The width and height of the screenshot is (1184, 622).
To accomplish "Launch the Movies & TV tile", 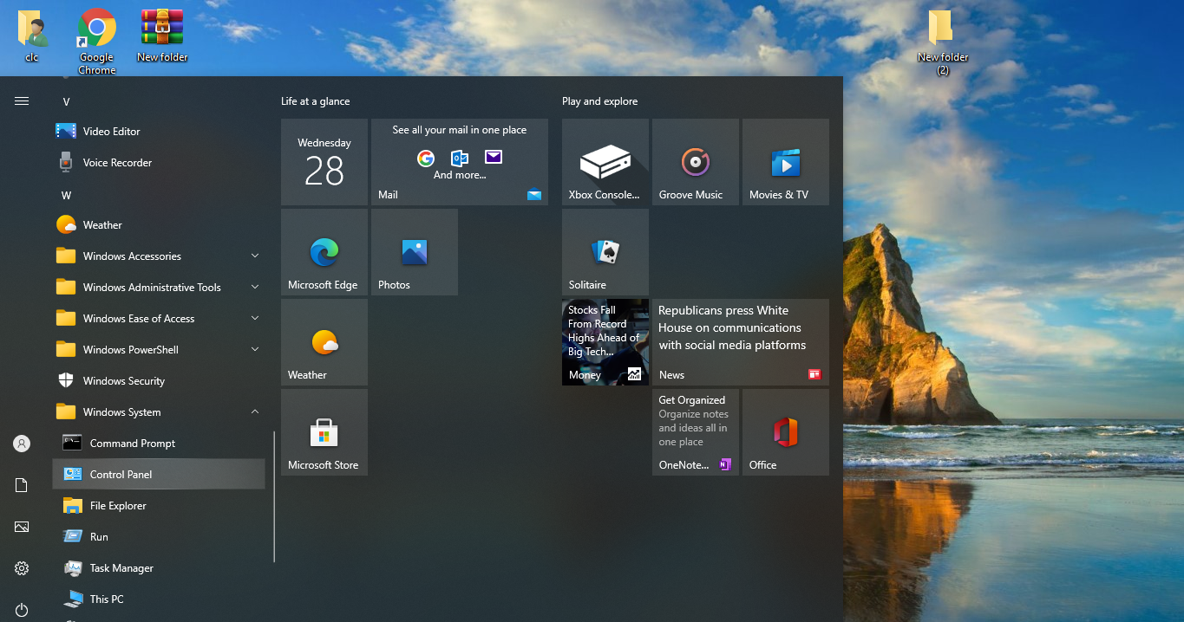I will point(785,162).
